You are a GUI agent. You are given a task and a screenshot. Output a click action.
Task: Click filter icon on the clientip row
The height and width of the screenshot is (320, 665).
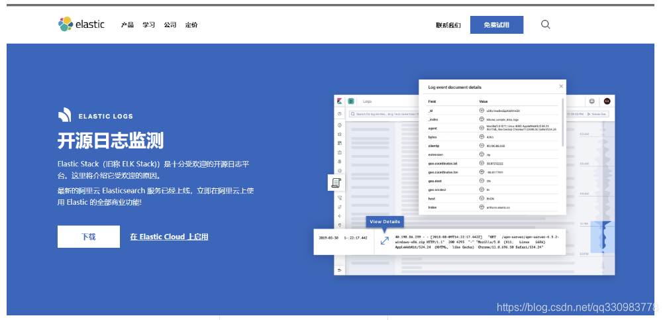click(482, 146)
